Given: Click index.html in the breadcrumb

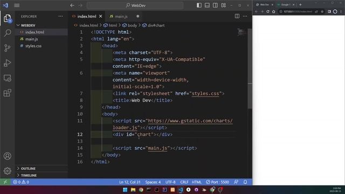Looking at the screenshot, I should (x=88, y=25).
